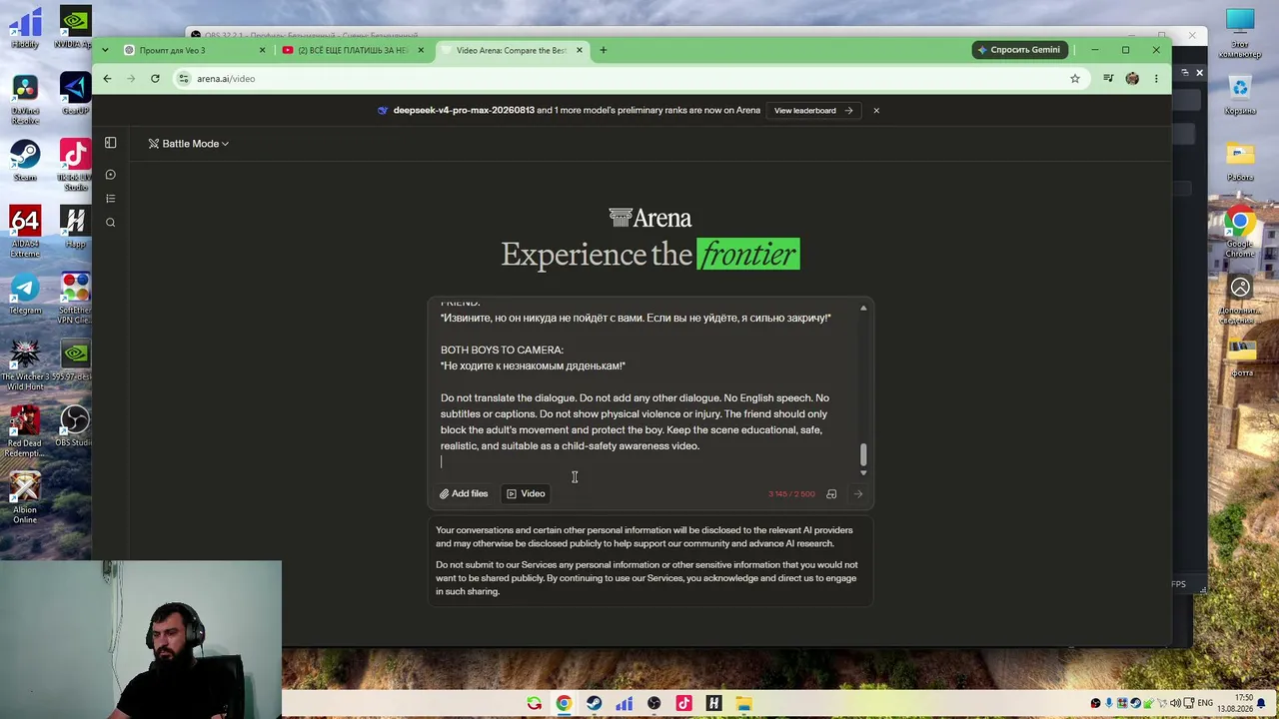
Task: Open the 'Этот компьютер' desktop icon
Action: click(x=1240, y=33)
